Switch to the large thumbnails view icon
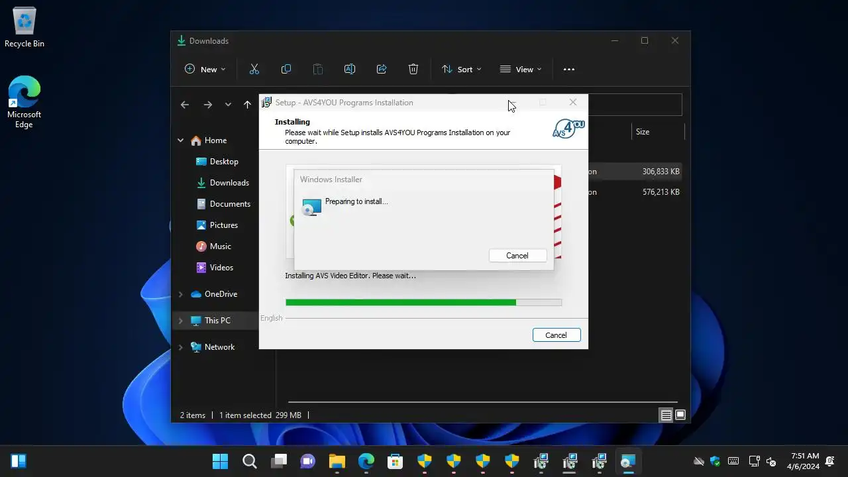 coord(680,415)
